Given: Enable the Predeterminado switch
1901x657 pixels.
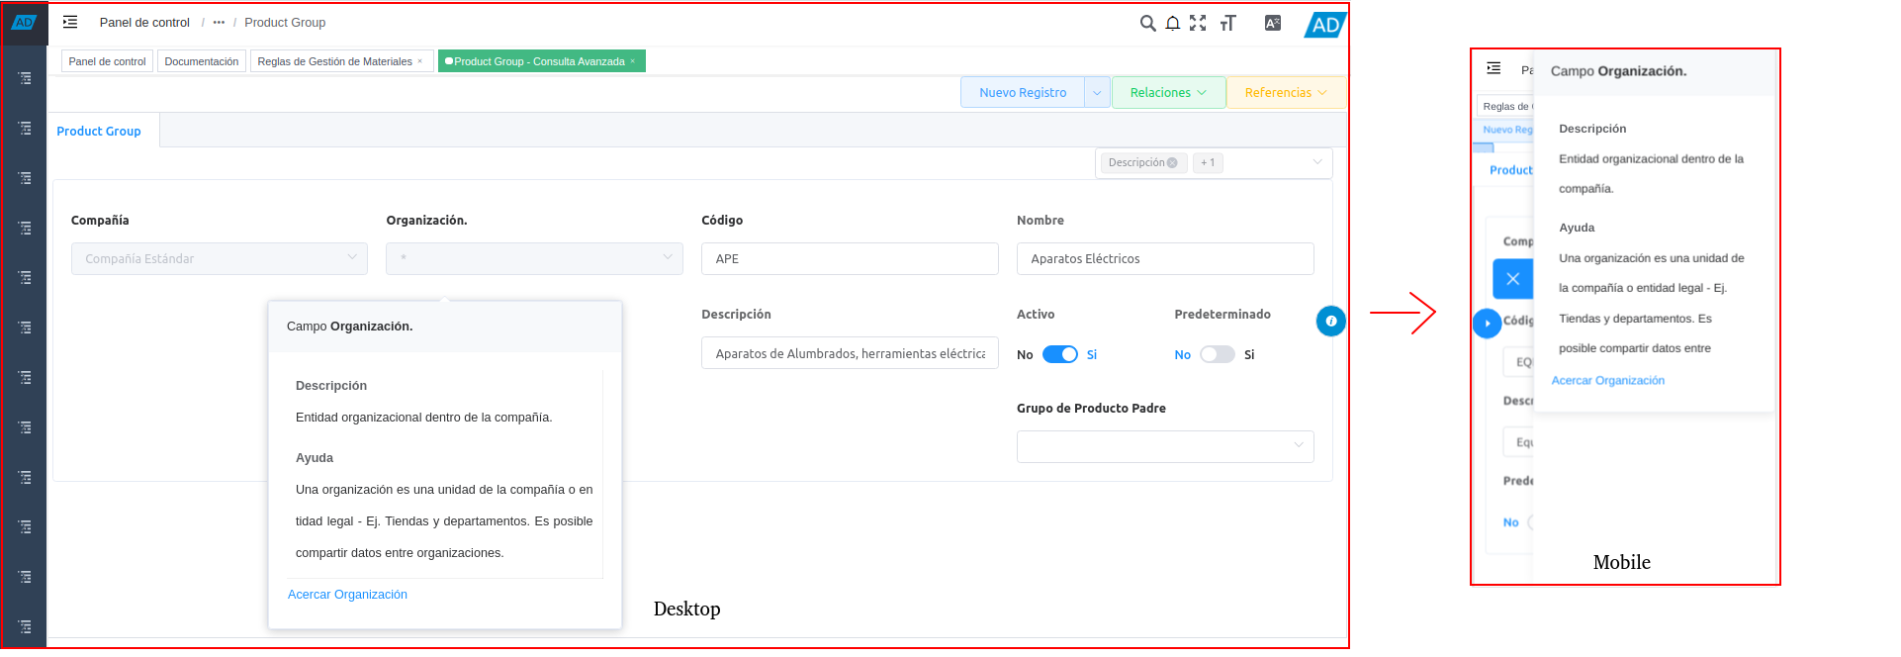Looking at the screenshot, I should [x=1217, y=354].
